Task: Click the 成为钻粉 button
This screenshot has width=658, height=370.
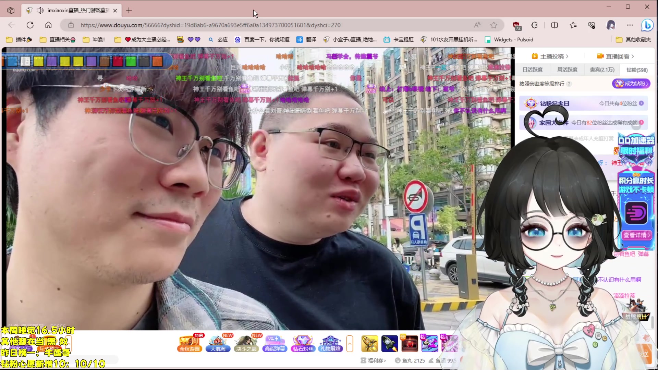Action: (x=631, y=83)
